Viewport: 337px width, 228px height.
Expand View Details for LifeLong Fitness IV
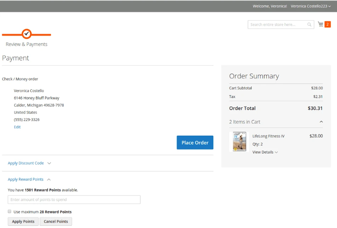tap(265, 152)
